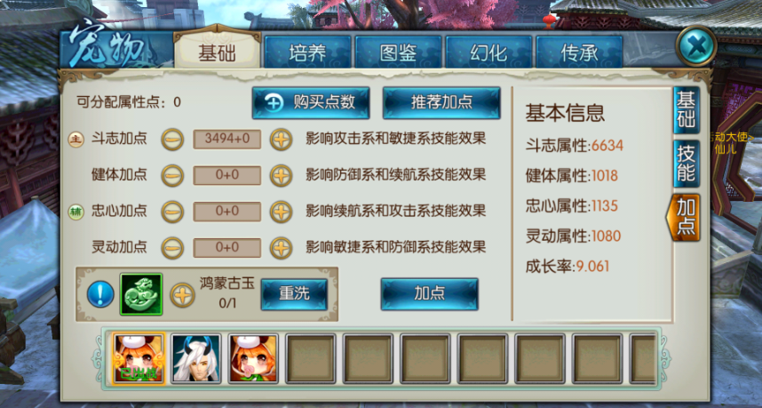
Task: Select the third pet portrait with tongue out
Action: (253, 358)
